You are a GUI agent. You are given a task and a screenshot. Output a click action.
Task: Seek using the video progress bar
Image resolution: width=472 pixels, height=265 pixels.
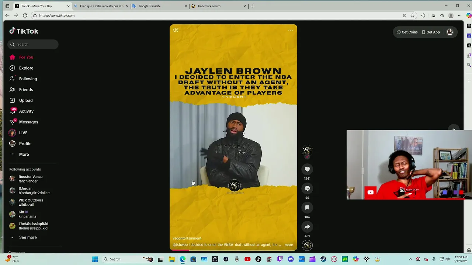click(x=233, y=250)
